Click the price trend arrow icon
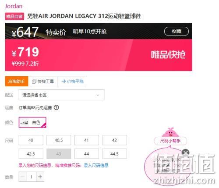 point(64,81)
